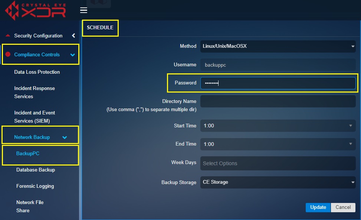Open the Method dropdown
Viewport: 361px width, 220px height.
coord(278,46)
